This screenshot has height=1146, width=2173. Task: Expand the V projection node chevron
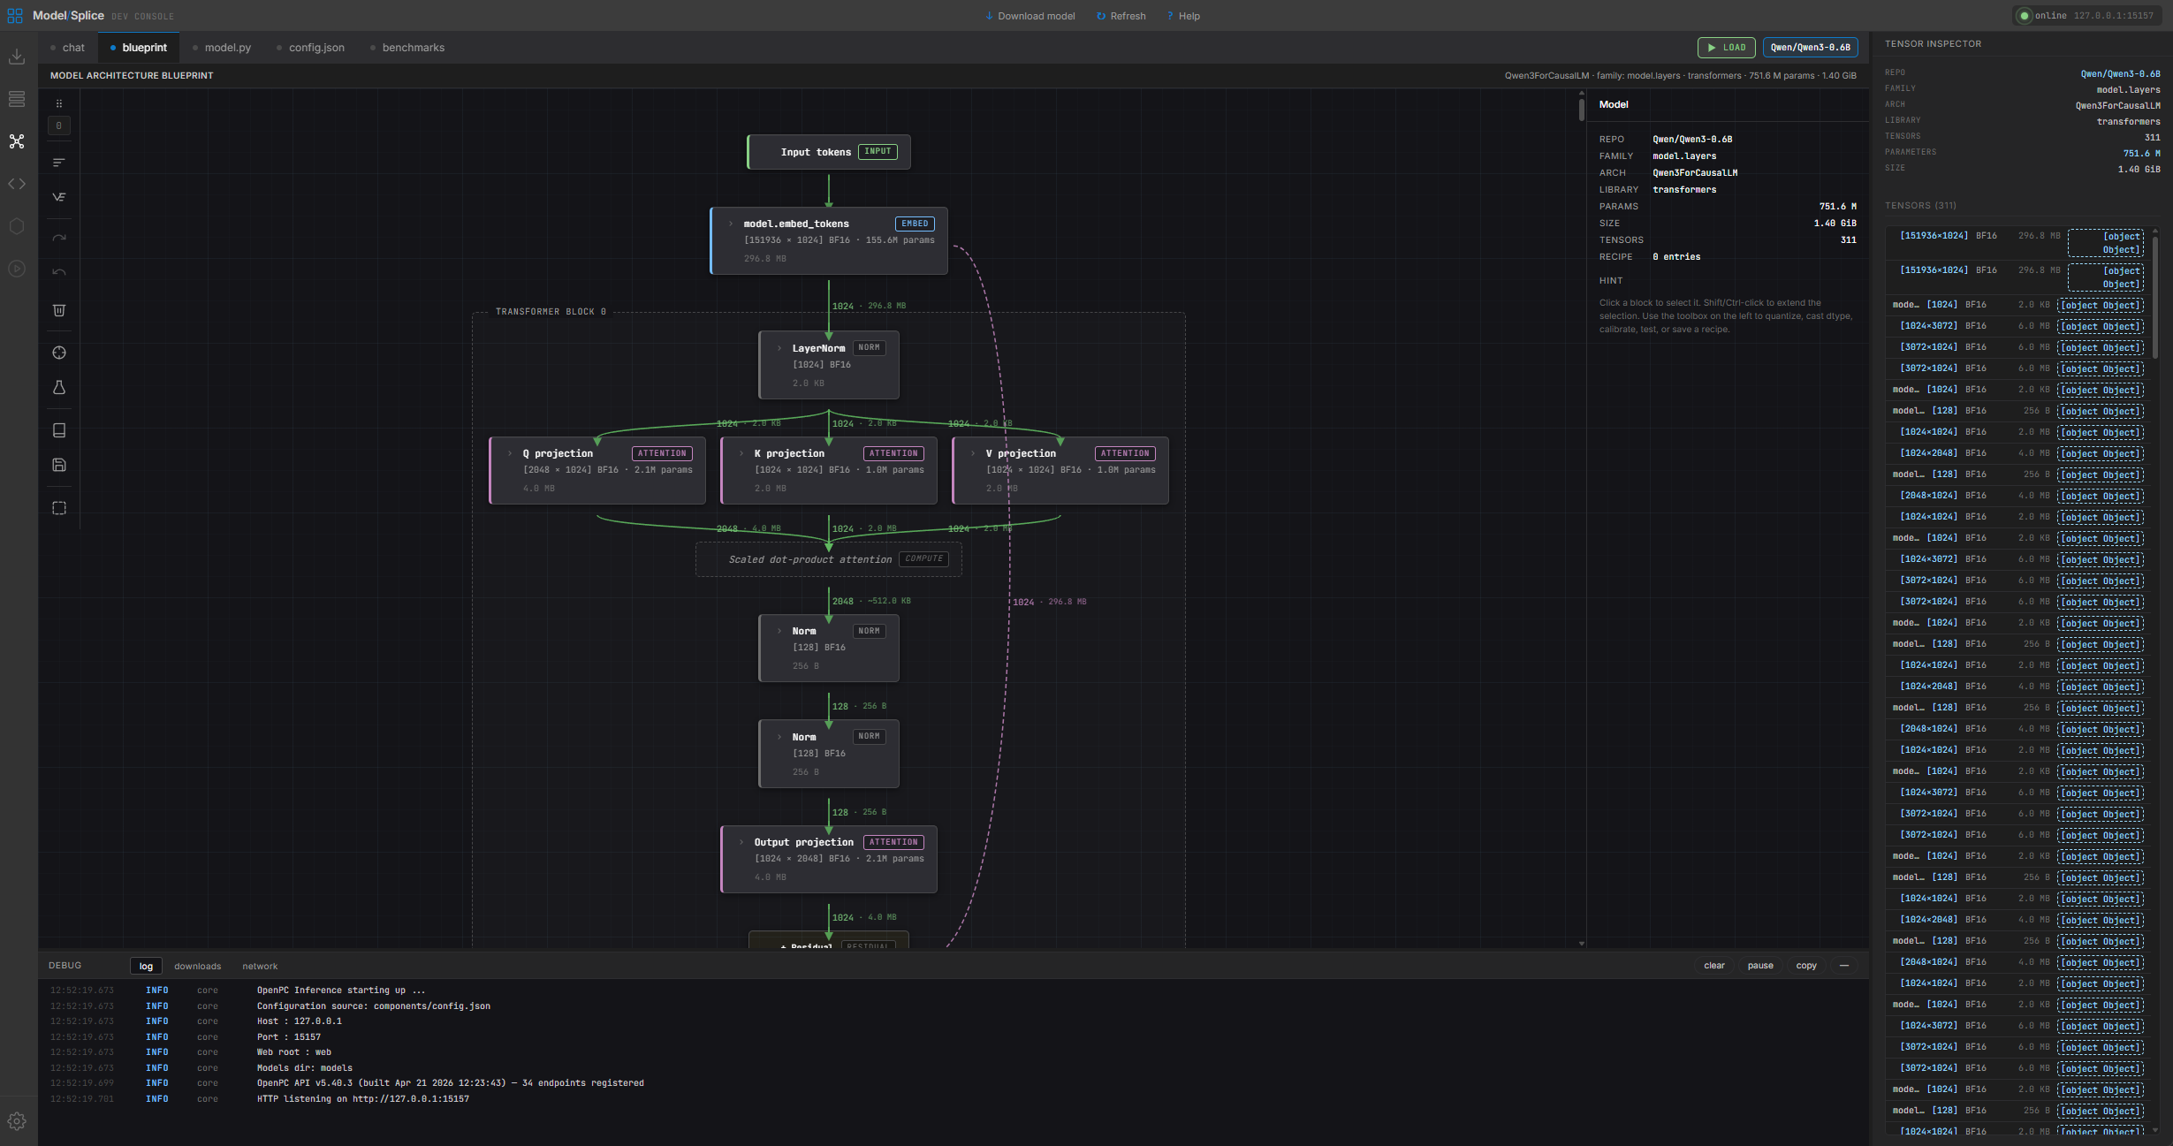[973, 453]
